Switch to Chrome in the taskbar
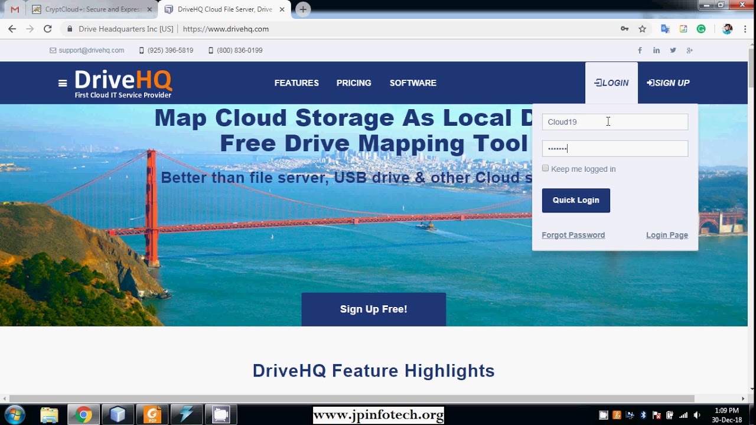 [x=83, y=415]
